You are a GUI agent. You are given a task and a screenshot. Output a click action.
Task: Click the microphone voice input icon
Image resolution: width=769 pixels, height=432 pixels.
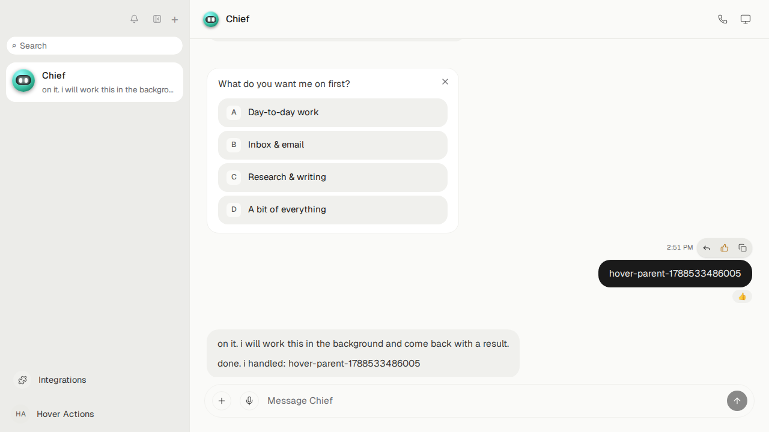pyautogui.click(x=249, y=401)
